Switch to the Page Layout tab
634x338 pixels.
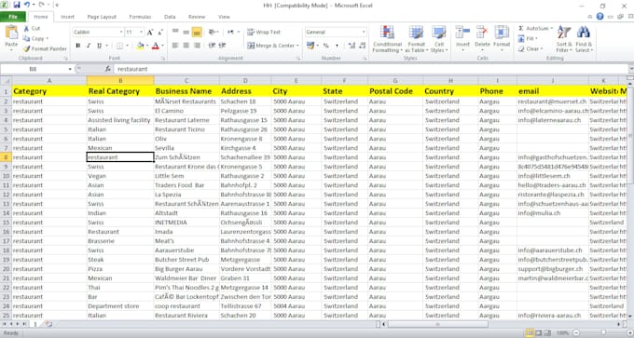coord(102,17)
